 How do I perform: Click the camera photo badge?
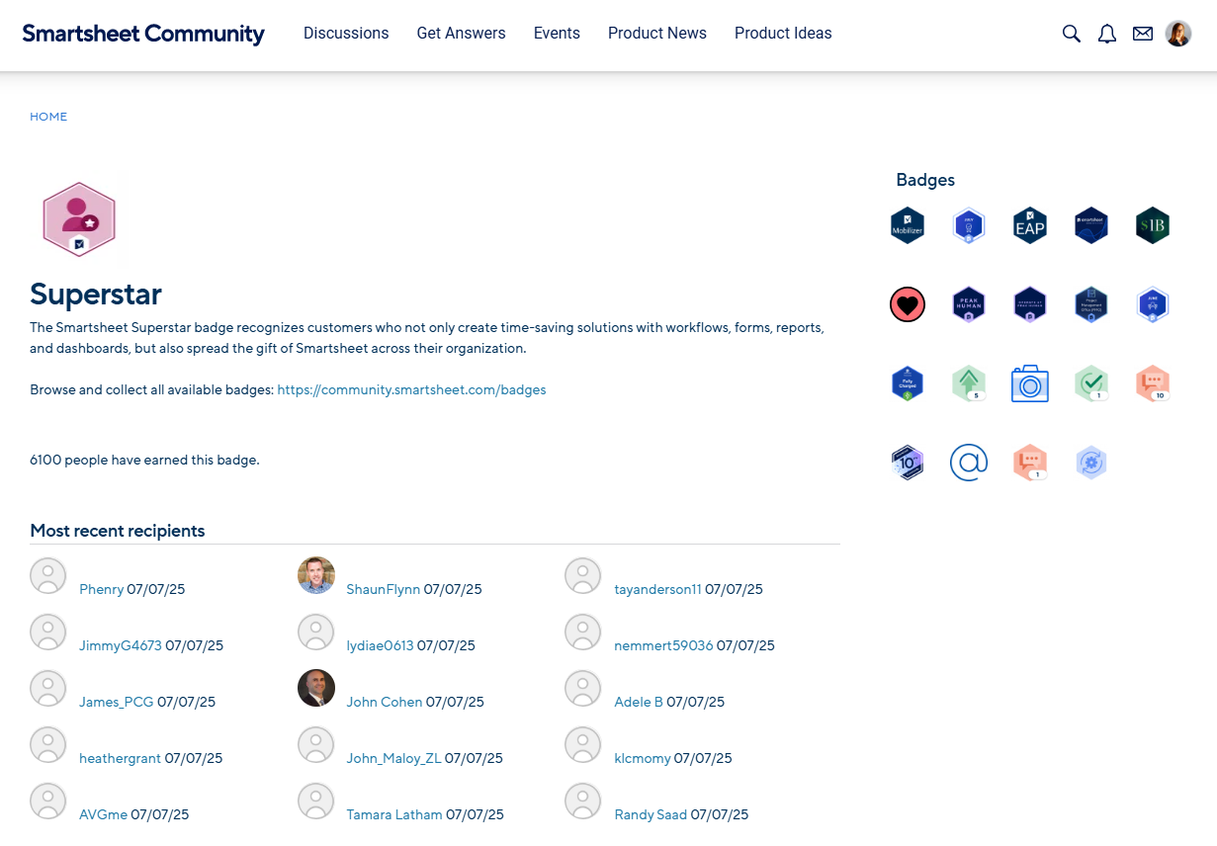(x=1030, y=383)
